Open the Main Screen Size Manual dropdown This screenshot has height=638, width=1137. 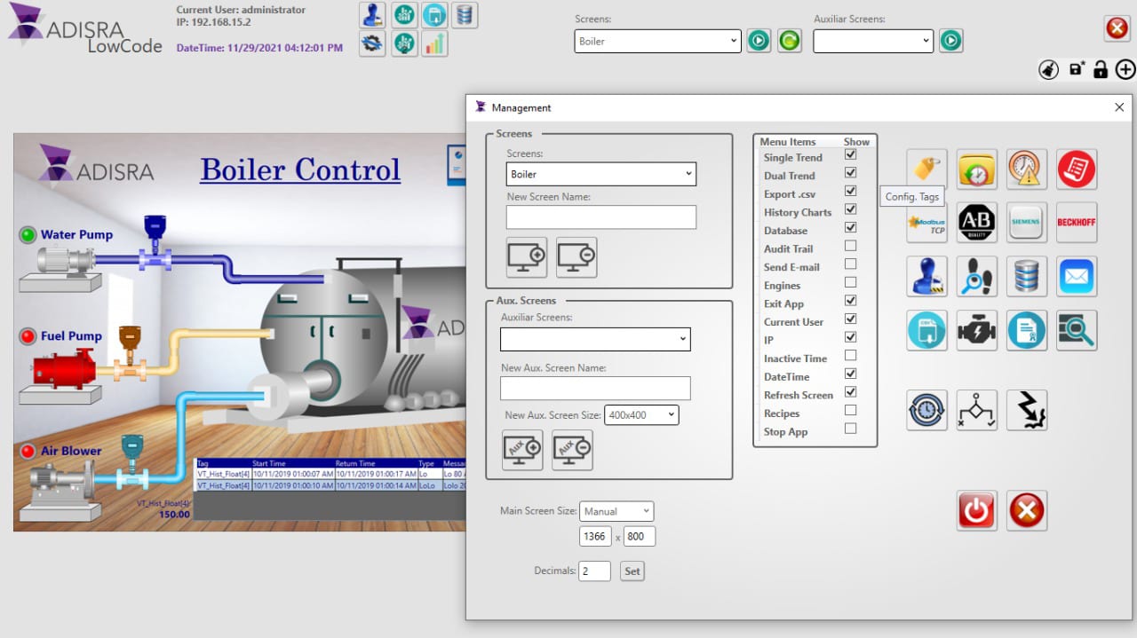click(616, 511)
